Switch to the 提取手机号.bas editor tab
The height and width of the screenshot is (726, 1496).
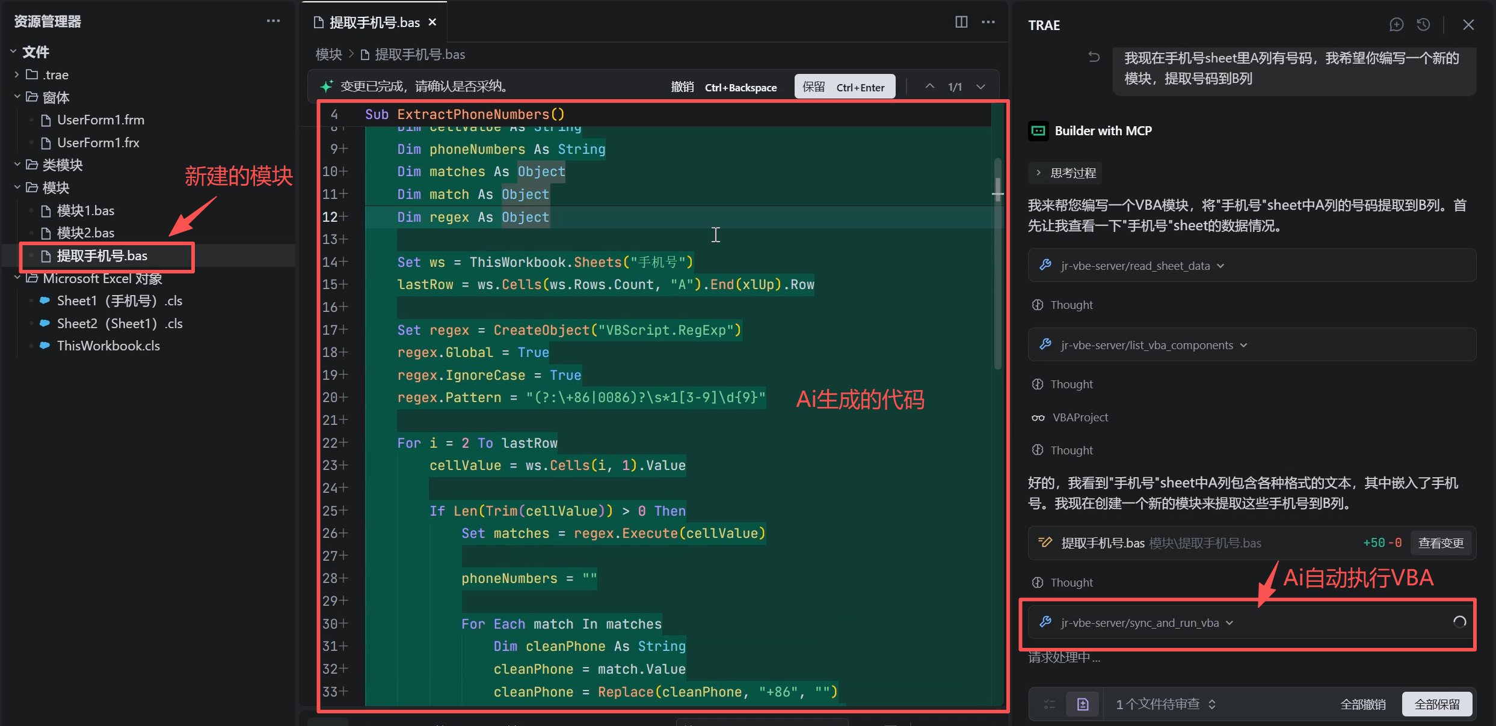coord(374,23)
